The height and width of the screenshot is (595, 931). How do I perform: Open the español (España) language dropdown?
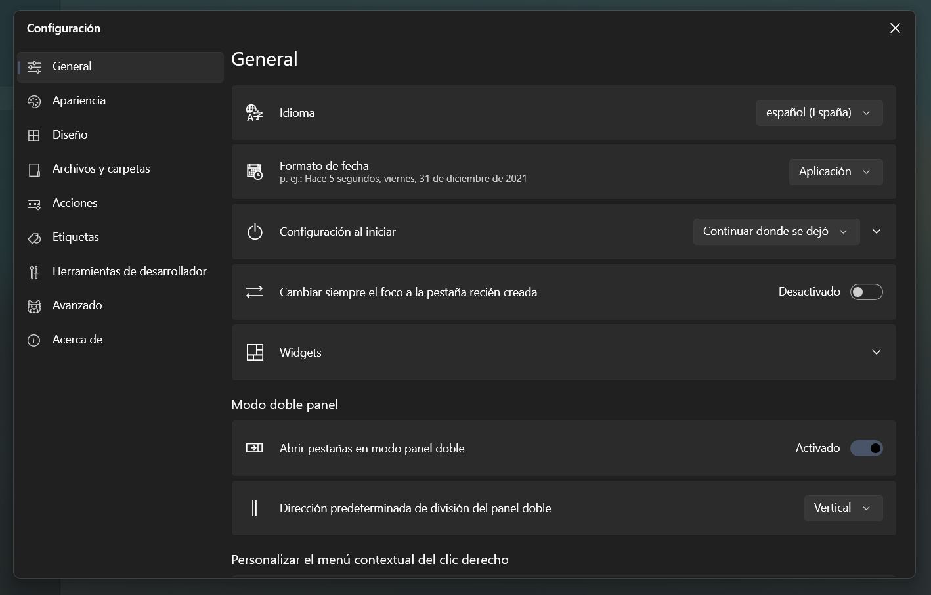coord(819,112)
